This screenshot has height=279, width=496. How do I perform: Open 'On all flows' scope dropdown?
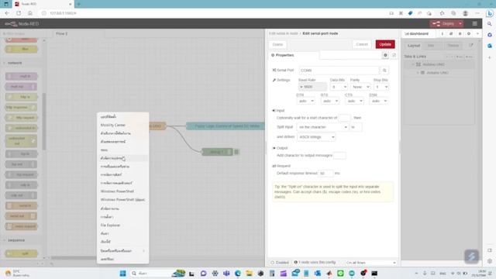pos(370,263)
